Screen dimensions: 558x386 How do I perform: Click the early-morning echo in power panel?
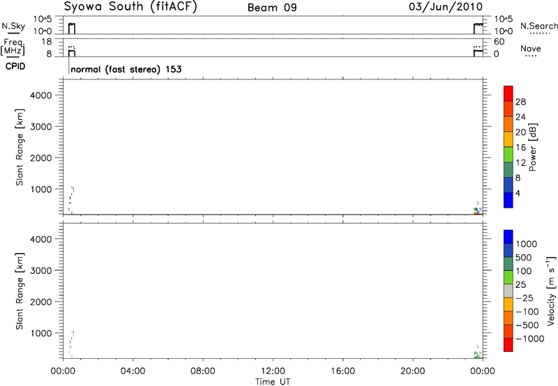(71, 200)
